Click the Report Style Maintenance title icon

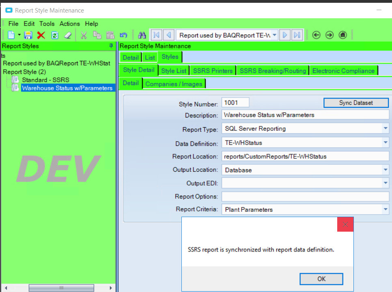(x=9, y=10)
